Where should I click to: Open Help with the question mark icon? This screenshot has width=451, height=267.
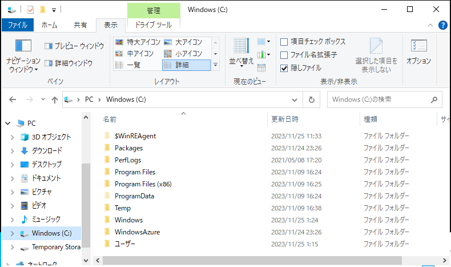click(442, 25)
